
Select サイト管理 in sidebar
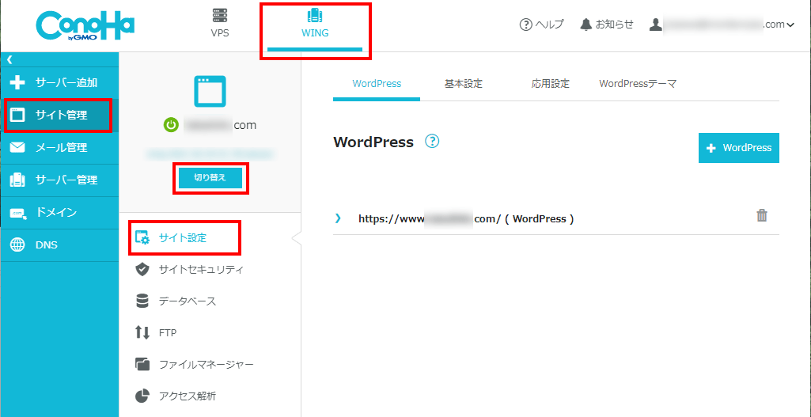click(59, 115)
